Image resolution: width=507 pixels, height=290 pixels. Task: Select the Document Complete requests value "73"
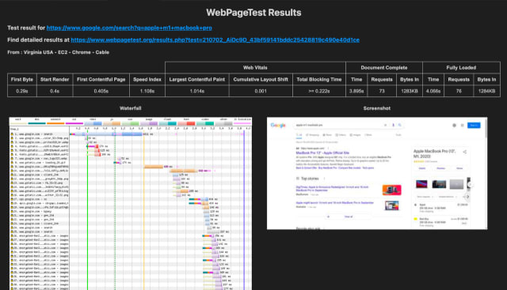pos(382,91)
